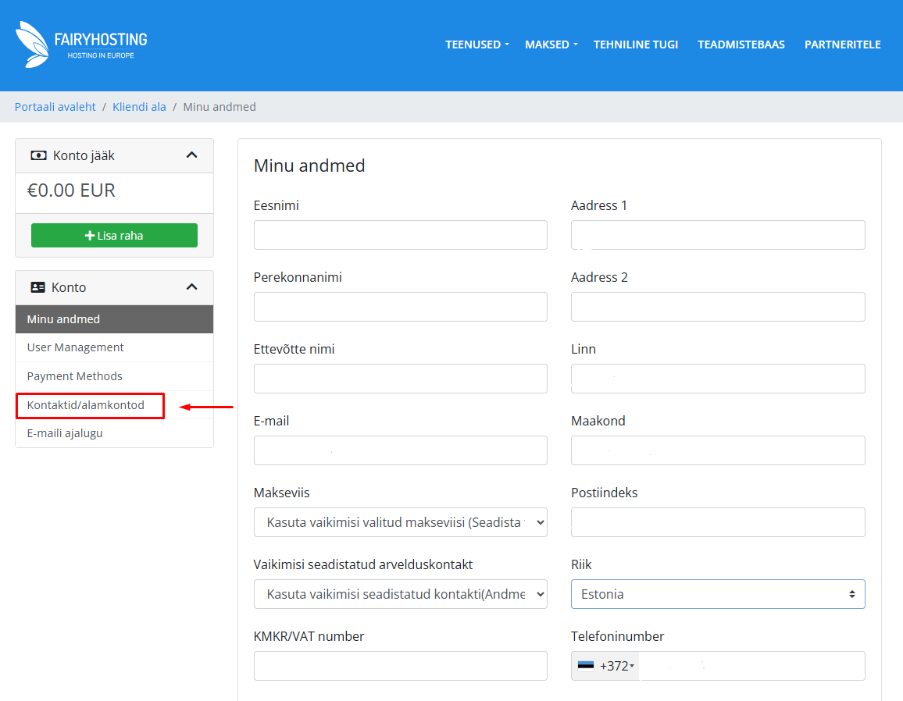Open the Vaikimisi seadistatud arvelduskontakt dropdown

coord(400,594)
